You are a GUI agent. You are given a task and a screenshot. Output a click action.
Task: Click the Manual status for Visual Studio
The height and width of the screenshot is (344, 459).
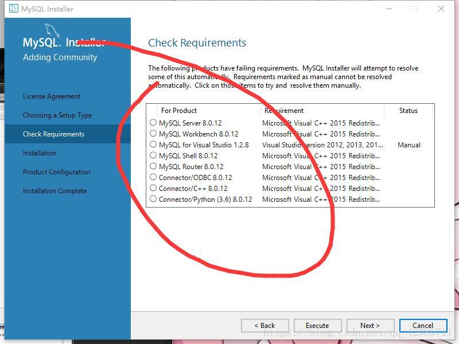click(x=409, y=145)
